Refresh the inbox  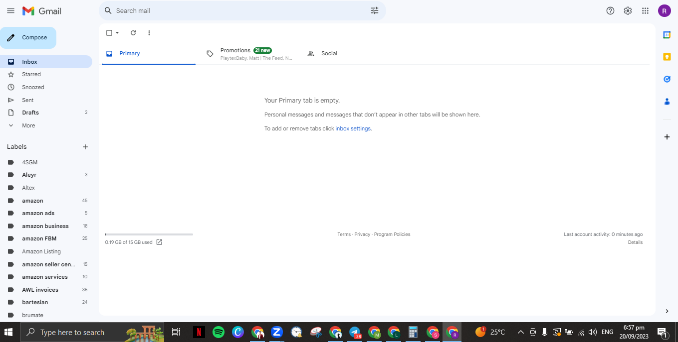(x=133, y=33)
